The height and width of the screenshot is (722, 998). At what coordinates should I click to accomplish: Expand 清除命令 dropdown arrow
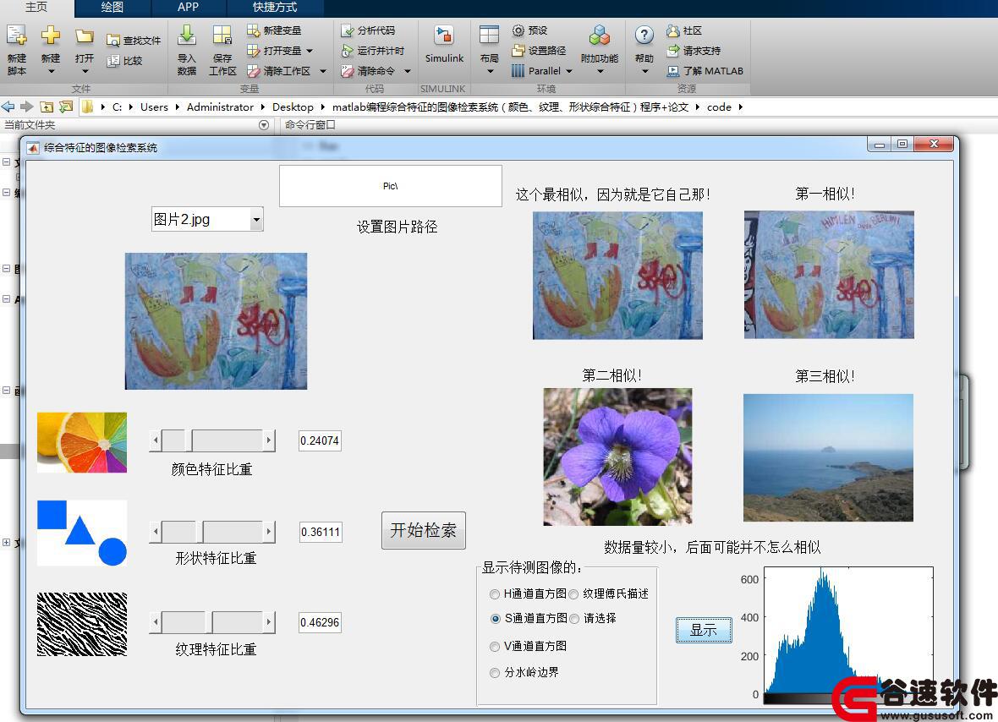pos(408,71)
